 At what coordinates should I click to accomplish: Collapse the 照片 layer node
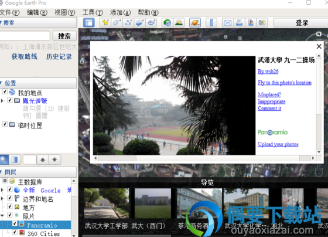(x=2, y=215)
